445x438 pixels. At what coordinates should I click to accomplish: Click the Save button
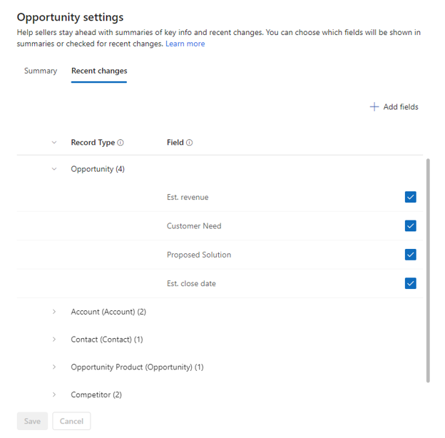[32, 421]
